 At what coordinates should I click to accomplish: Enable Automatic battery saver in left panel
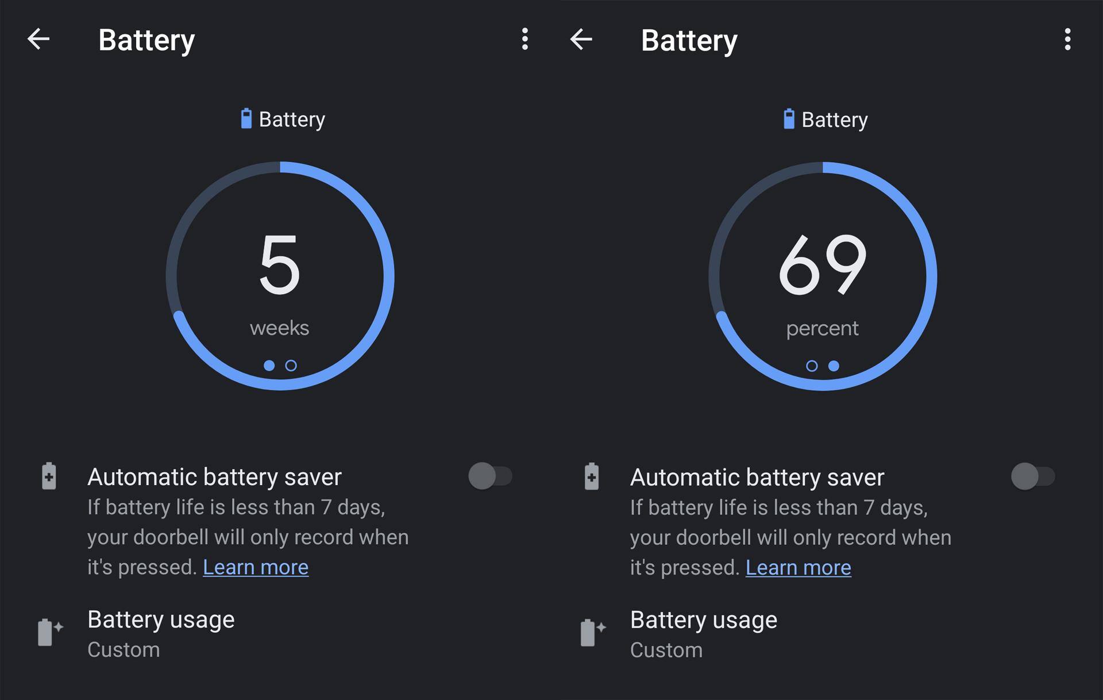(489, 476)
